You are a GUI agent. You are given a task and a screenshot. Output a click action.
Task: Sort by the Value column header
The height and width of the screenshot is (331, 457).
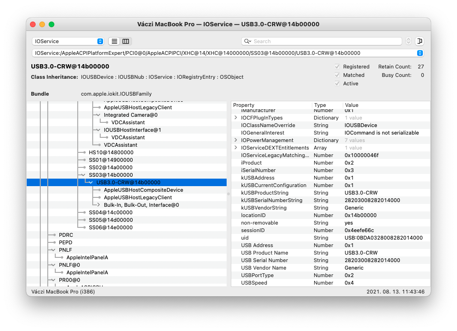click(x=386, y=105)
